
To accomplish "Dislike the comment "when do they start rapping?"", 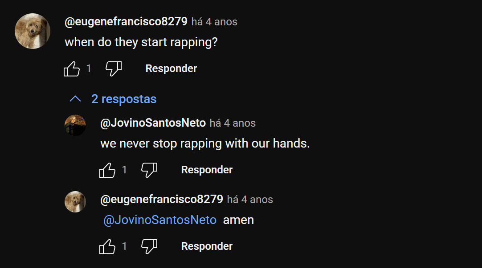I will [113, 69].
